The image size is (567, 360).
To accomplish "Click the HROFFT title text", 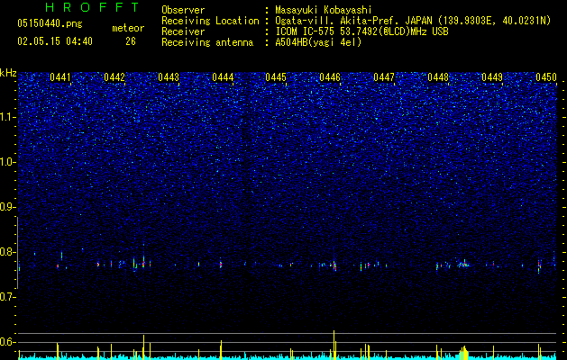I will [x=92, y=7].
